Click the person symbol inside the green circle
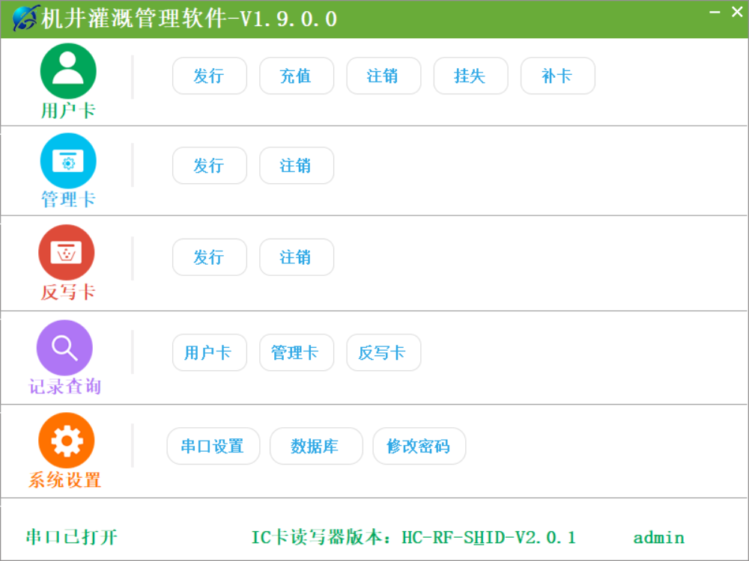Viewport: 749px width, 561px height. (68, 70)
